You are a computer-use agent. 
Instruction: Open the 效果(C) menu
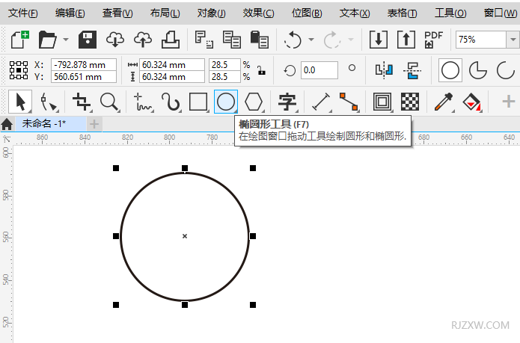[258, 13]
